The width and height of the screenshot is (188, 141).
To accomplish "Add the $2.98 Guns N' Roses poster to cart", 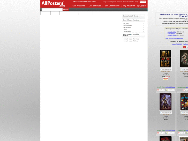I will [x=161, y=90].
